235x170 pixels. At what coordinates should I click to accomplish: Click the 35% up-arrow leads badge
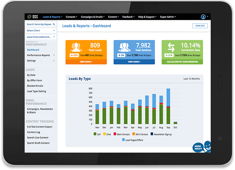click(x=74, y=55)
